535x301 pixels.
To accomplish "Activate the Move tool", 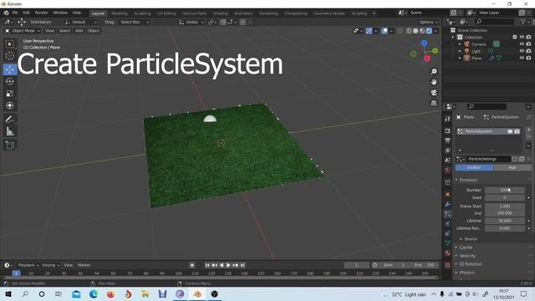I will (9, 69).
